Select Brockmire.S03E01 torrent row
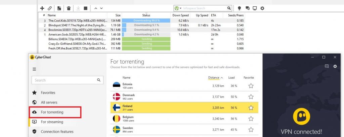Screen dimensions: 344x137 pyautogui.click(x=142, y=30)
